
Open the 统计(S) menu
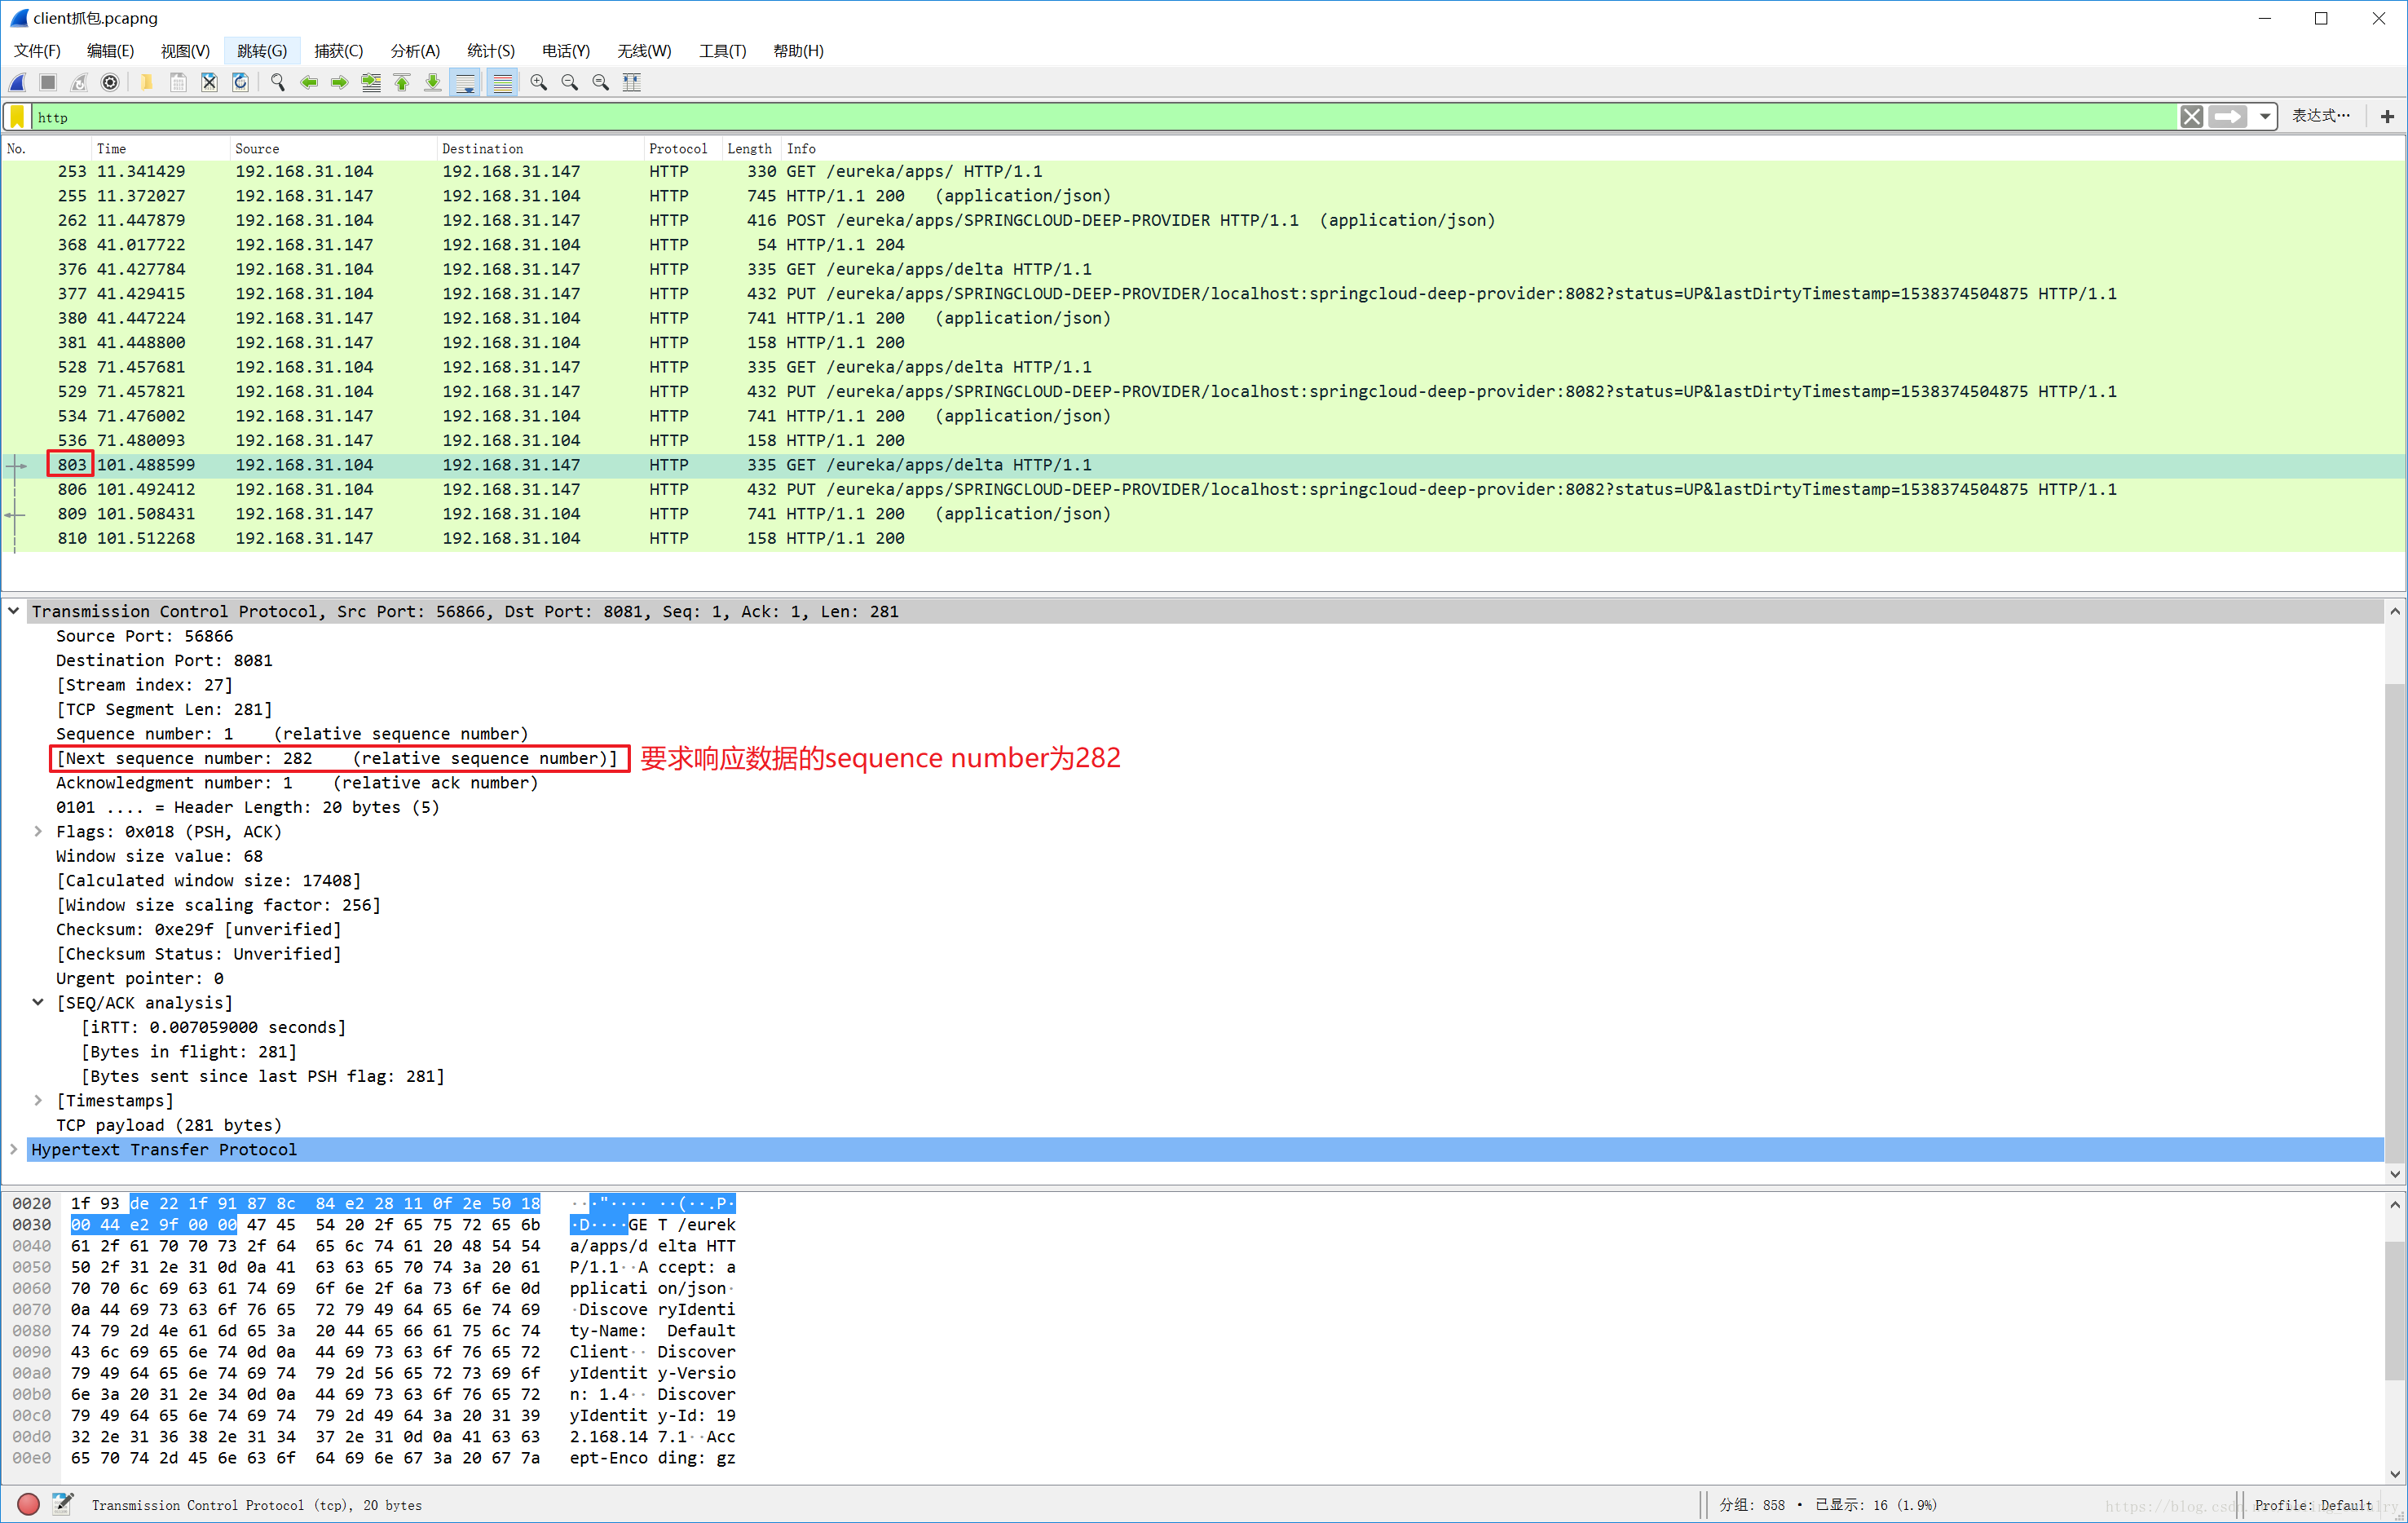pos(490,51)
